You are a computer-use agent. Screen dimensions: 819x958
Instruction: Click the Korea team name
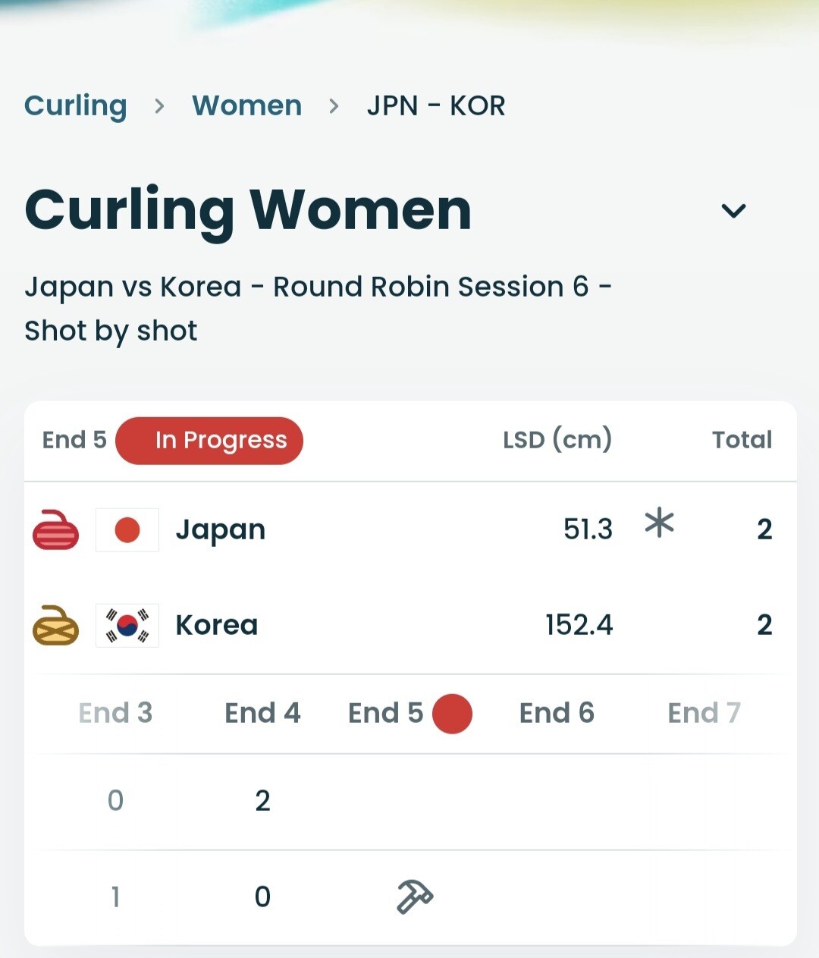pyautogui.click(x=217, y=625)
